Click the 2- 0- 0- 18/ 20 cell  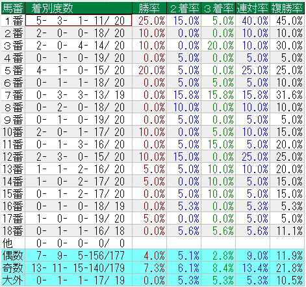point(79,33)
